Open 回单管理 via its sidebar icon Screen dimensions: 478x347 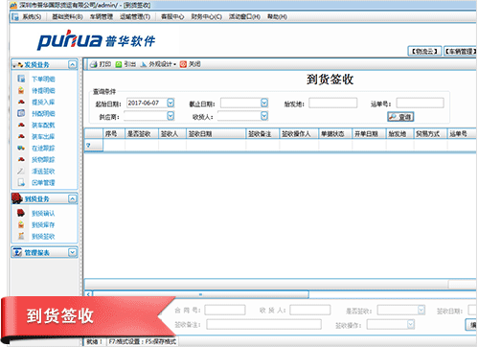click(x=21, y=182)
